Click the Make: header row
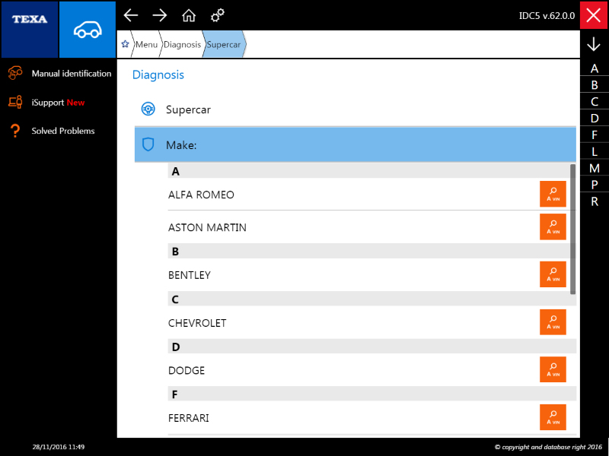This screenshot has height=456, width=609. click(x=355, y=144)
